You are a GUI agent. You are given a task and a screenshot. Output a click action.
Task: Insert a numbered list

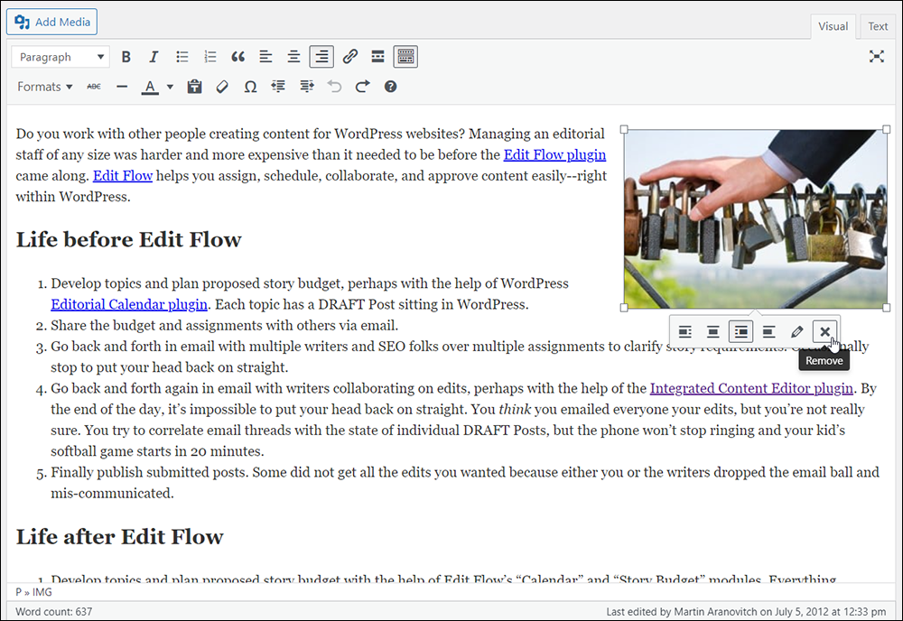pos(210,57)
